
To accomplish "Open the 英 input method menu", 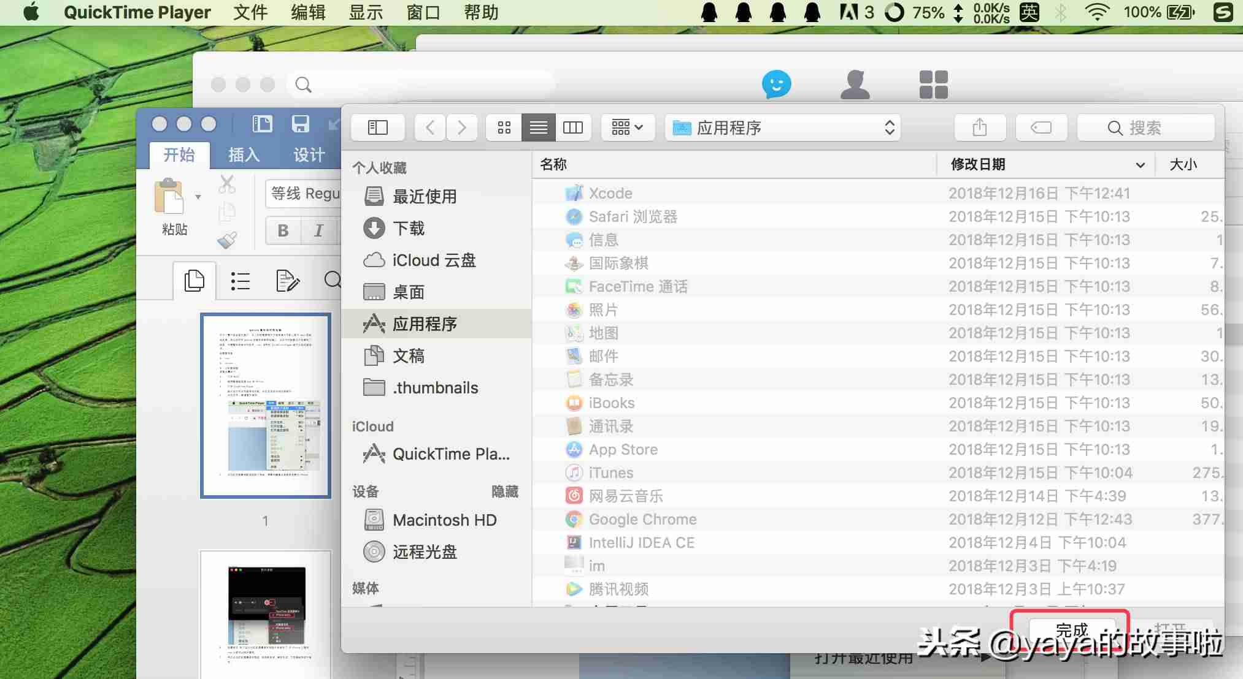I will pyautogui.click(x=1029, y=12).
